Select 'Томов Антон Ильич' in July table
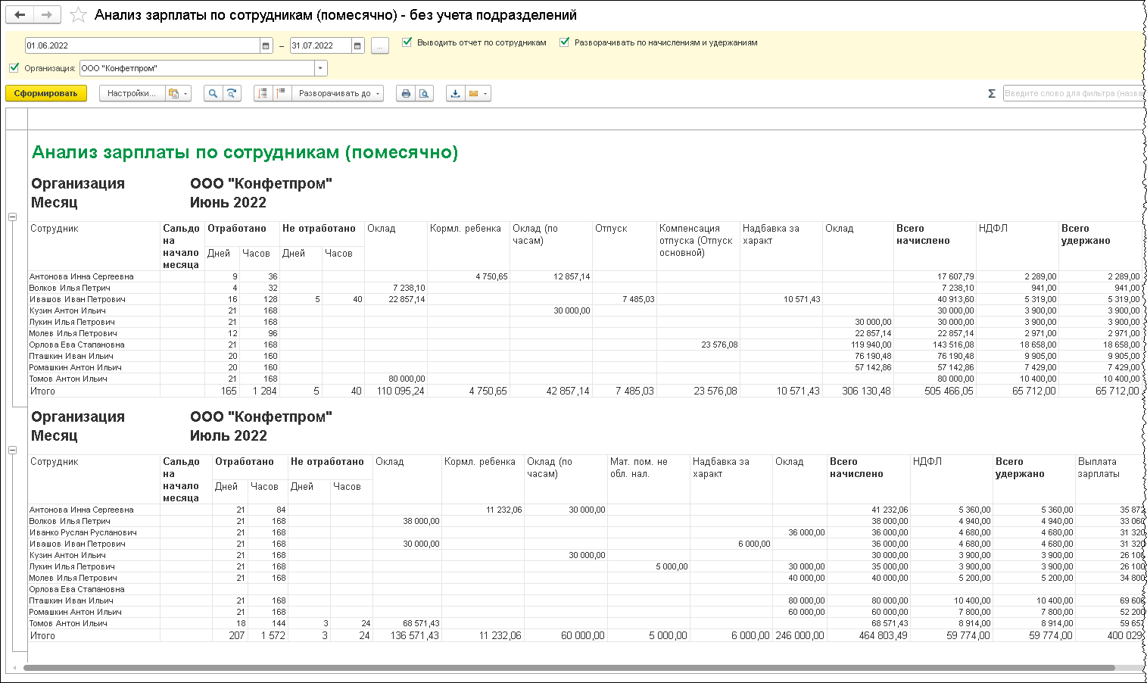The width and height of the screenshot is (1147, 683). 68,623
